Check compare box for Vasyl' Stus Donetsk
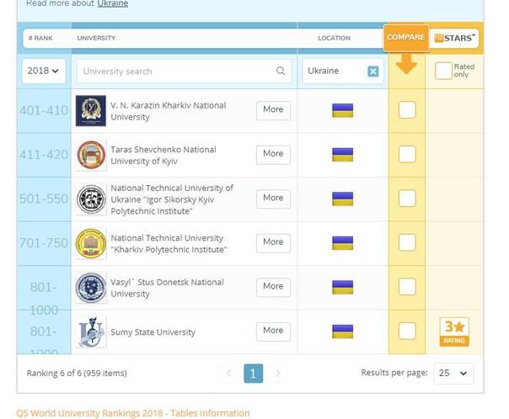Image resolution: width=509 pixels, height=419 pixels. coord(407,287)
